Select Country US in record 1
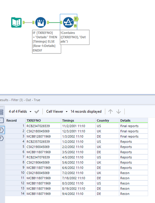The image size is (155, 203). pos(107,126)
